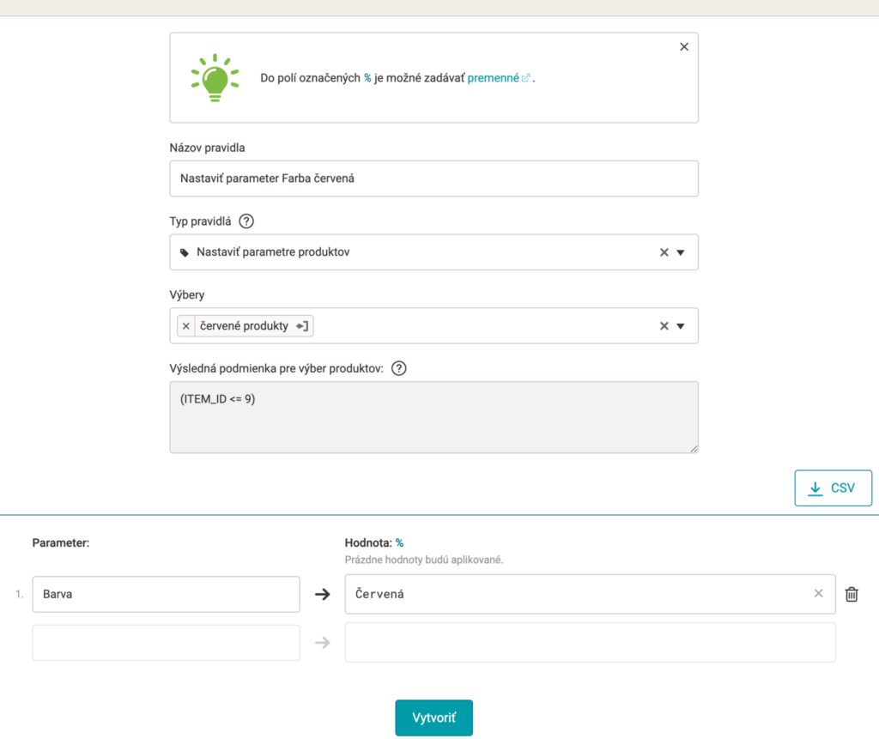Remove the červené produkty tag

(x=186, y=326)
